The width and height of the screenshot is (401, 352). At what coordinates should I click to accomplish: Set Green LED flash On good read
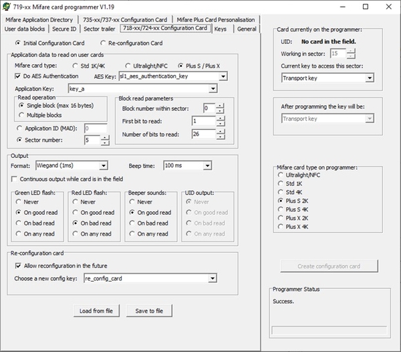(x=37, y=213)
